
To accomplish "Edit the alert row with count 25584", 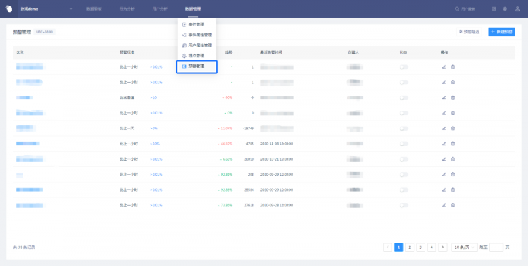I will click(444, 190).
